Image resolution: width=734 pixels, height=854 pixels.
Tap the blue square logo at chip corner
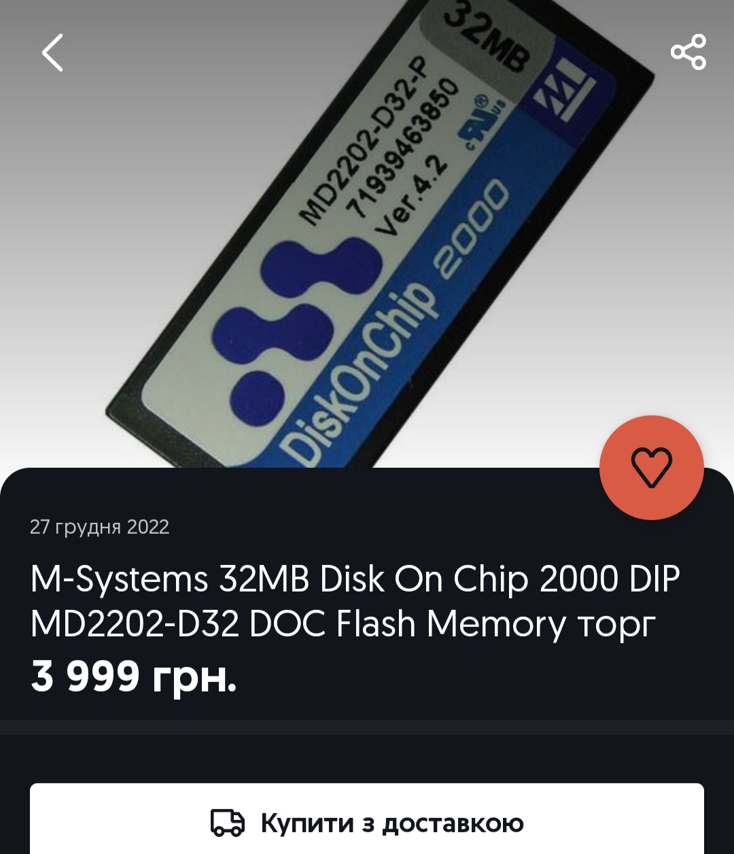coord(564,99)
